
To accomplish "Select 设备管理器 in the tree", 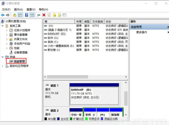I will (x=21, y=52).
